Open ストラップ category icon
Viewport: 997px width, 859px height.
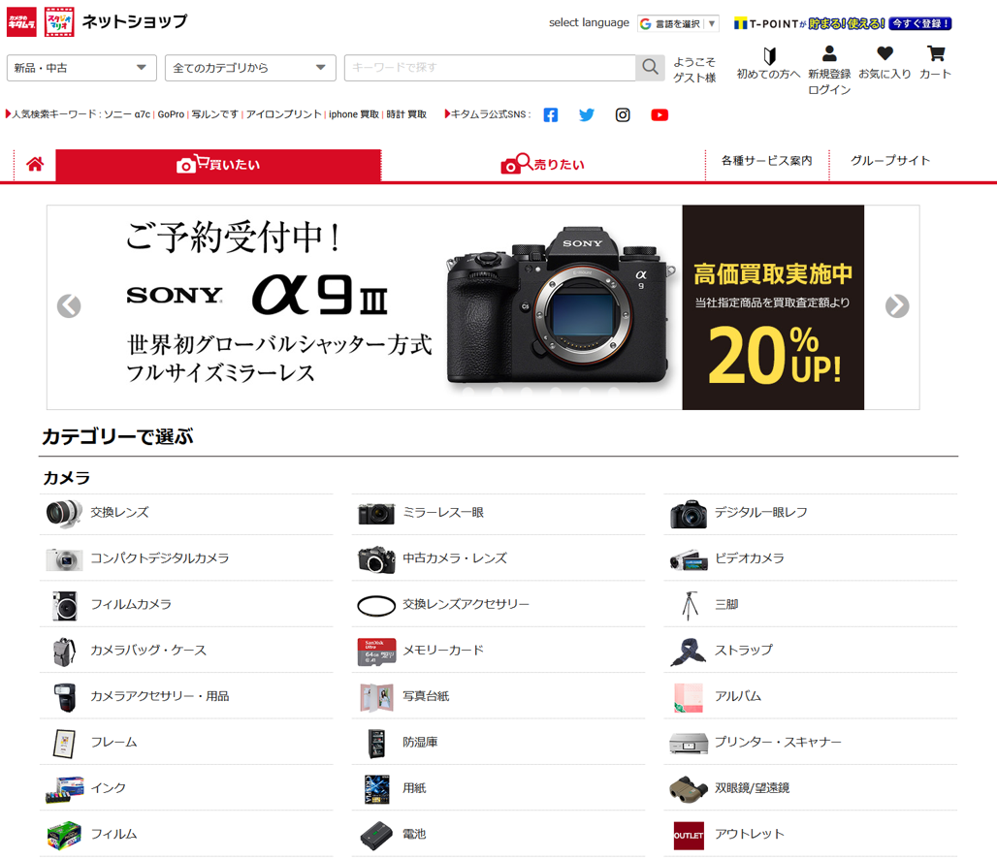click(688, 652)
